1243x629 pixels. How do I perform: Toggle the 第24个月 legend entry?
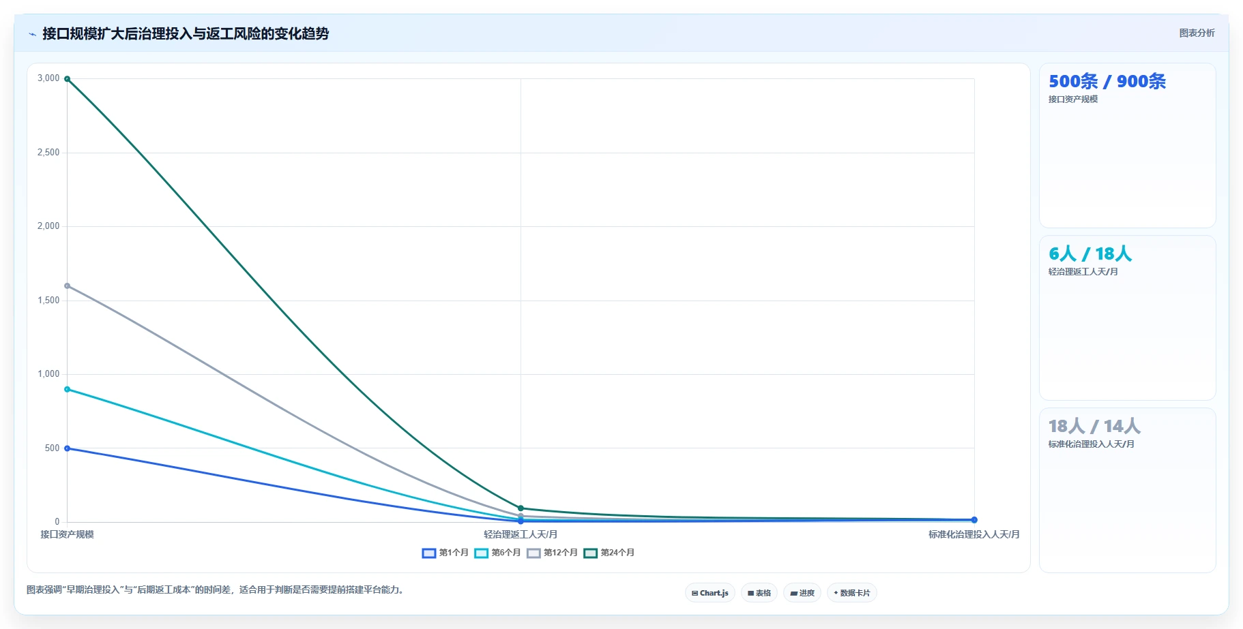(x=609, y=553)
